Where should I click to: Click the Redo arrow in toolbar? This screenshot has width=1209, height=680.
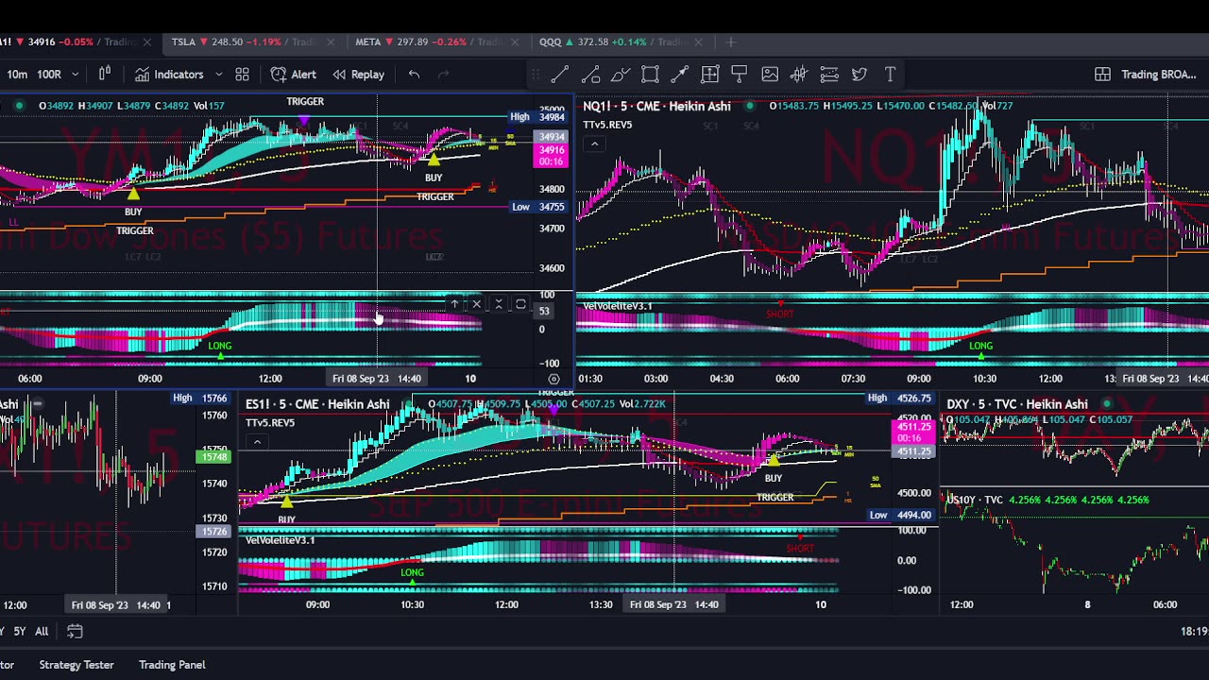tap(444, 75)
